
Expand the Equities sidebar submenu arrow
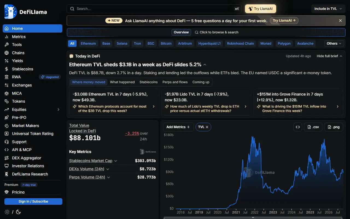click(58, 109)
